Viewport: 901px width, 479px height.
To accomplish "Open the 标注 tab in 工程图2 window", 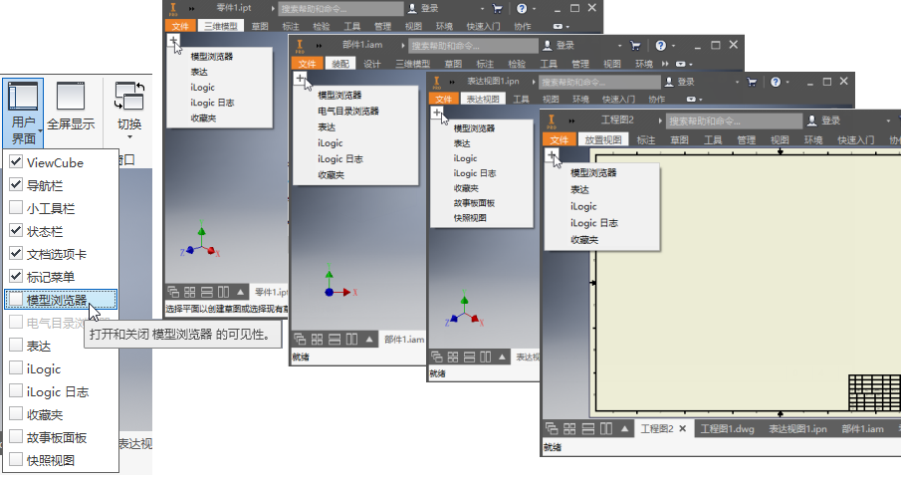I will [646, 139].
